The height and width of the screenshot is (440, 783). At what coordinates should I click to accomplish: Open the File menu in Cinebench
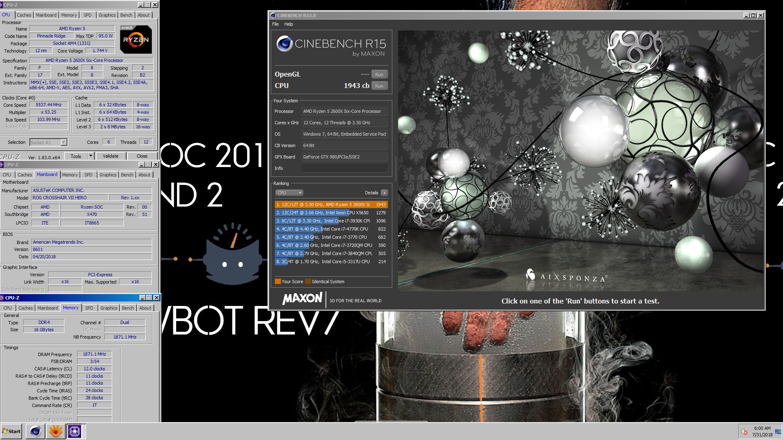point(275,24)
